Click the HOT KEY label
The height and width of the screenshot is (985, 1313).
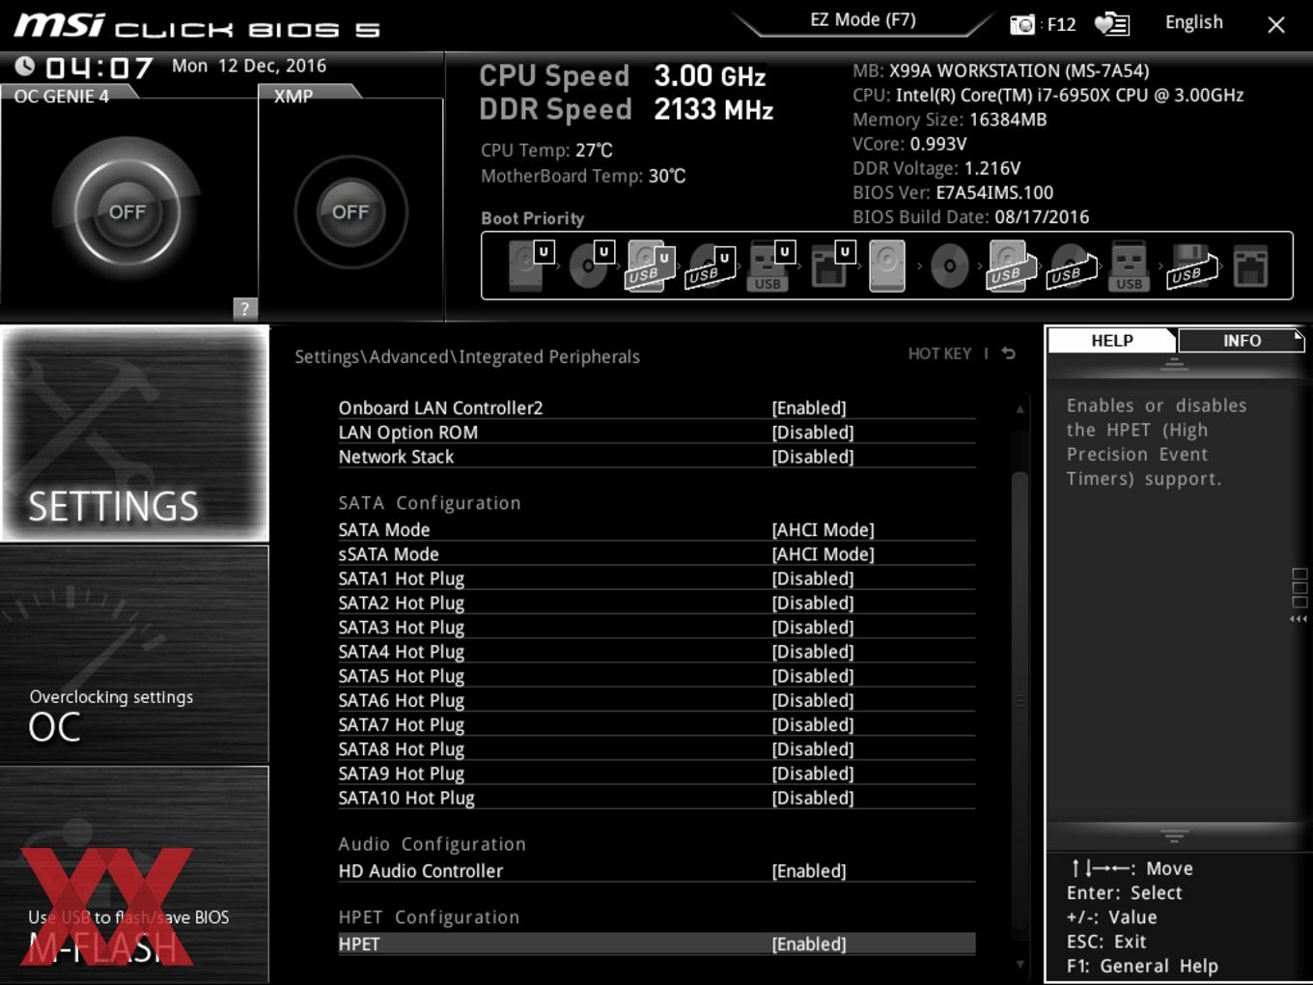tap(939, 353)
